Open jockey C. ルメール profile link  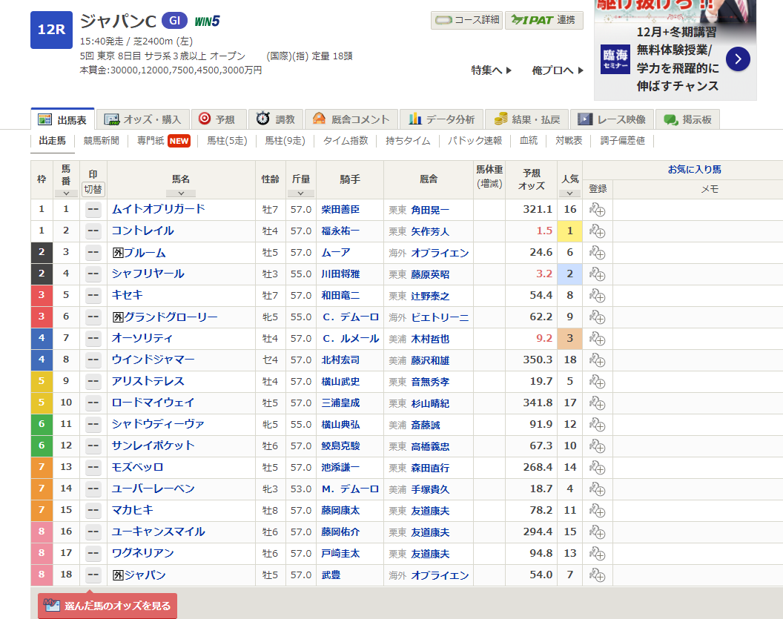pos(351,339)
